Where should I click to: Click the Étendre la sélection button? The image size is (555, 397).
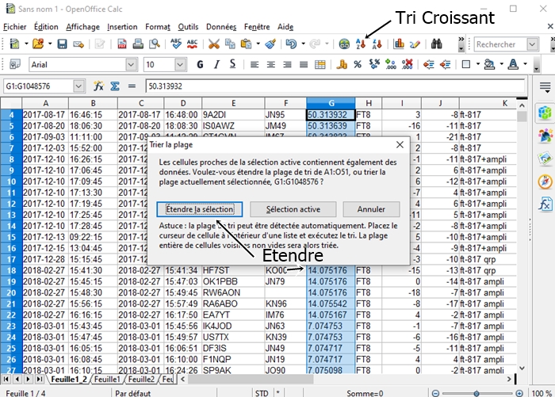[200, 209]
